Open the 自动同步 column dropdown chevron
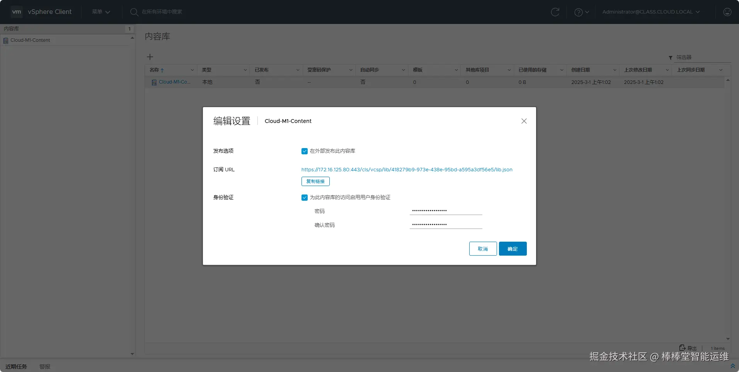Screen dimensions: 739x372 point(403,70)
